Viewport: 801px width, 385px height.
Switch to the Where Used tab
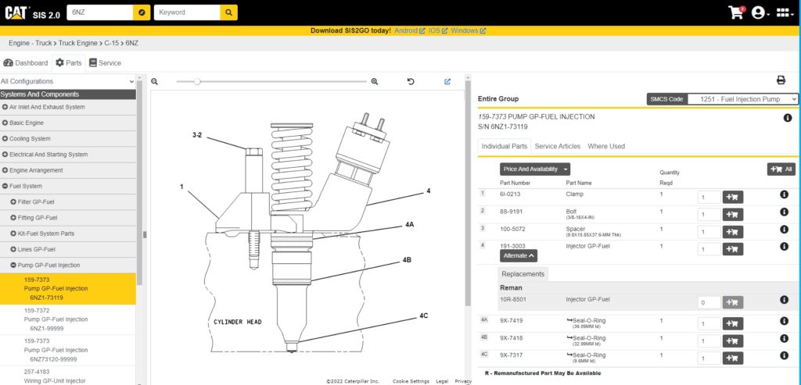605,146
